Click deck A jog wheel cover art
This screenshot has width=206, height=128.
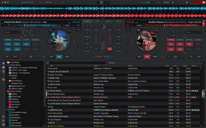click(x=59, y=40)
